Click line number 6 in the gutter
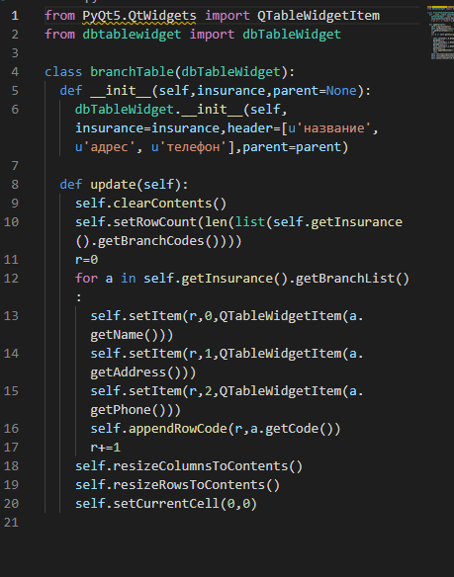This screenshot has height=577, width=454. coord(15,110)
